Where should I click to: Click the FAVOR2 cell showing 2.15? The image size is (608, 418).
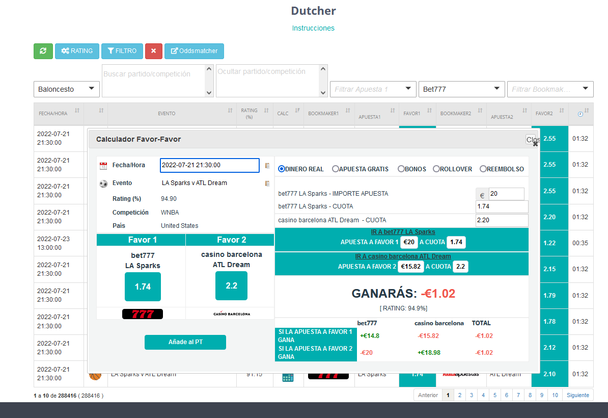tap(549, 269)
